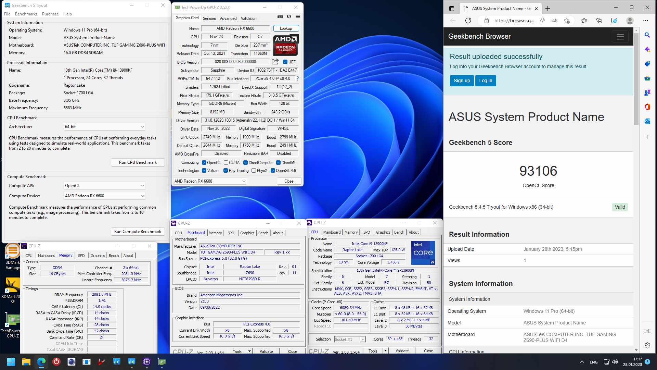Open the Benchmarks menu in Geekbench
Image resolution: width=657 pixels, height=370 pixels.
(x=26, y=14)
